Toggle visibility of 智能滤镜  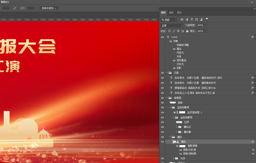click(177, 146)
